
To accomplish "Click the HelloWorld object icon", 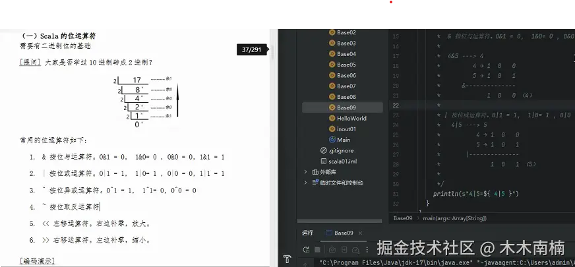I will pyautogui.click(x=332, y=119).
